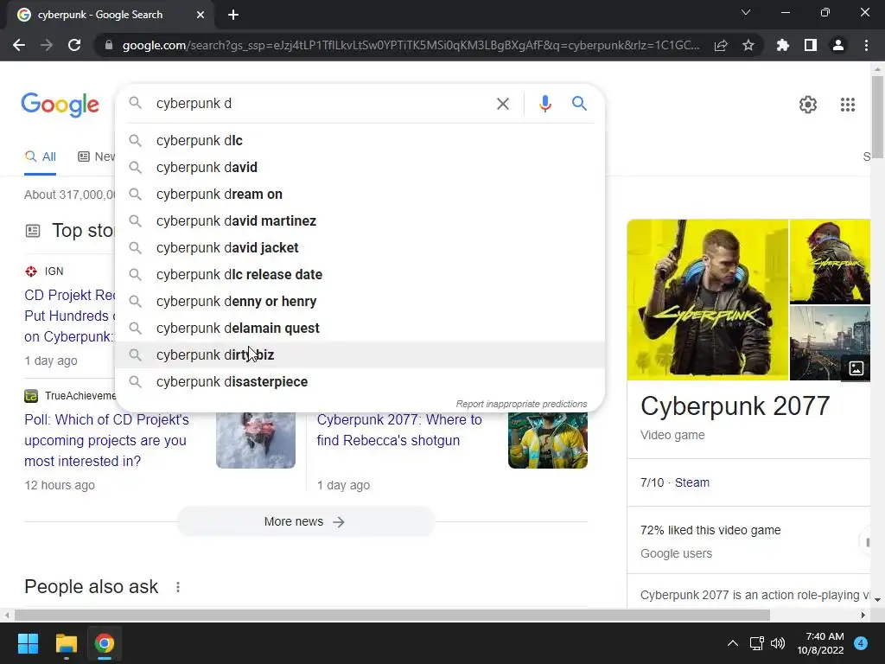
Task: Select suggestion cyberpunk delamain quest
Action: [x=360, y=328]
